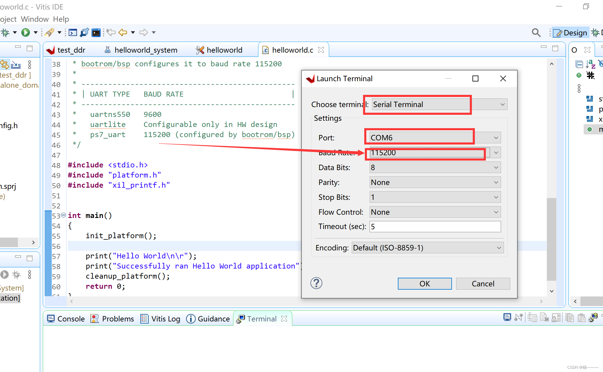Viewport: 603px width, 372px height.
Task: Click the Debug bug icon in toolbar
Action: [5, 32]
